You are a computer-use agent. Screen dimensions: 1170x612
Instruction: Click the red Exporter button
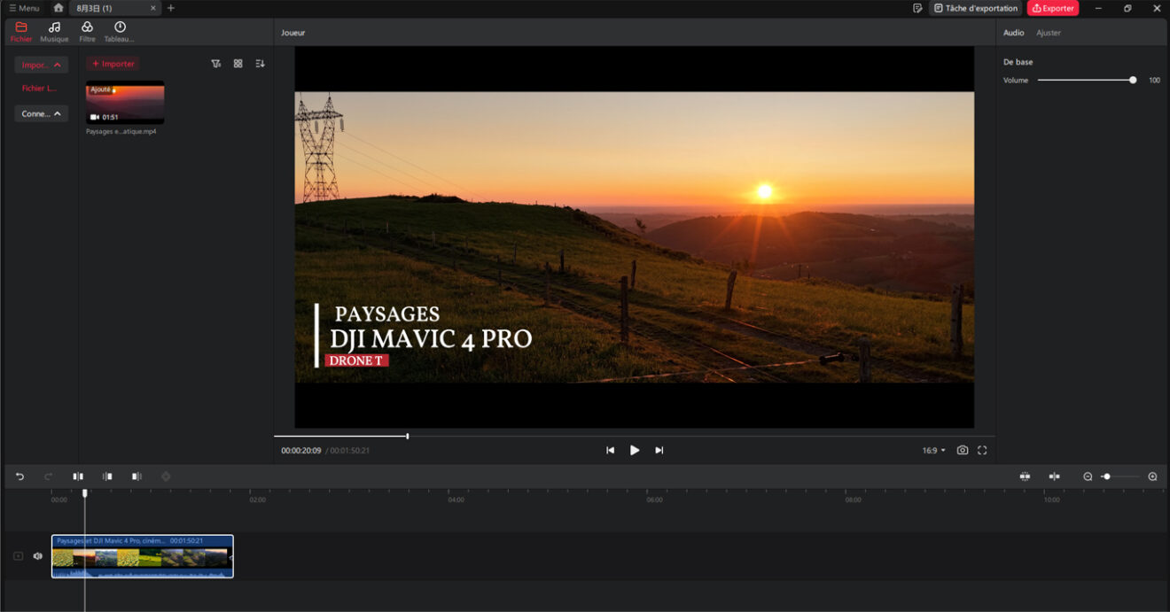pyautogui.click(x=1053, y=8)
